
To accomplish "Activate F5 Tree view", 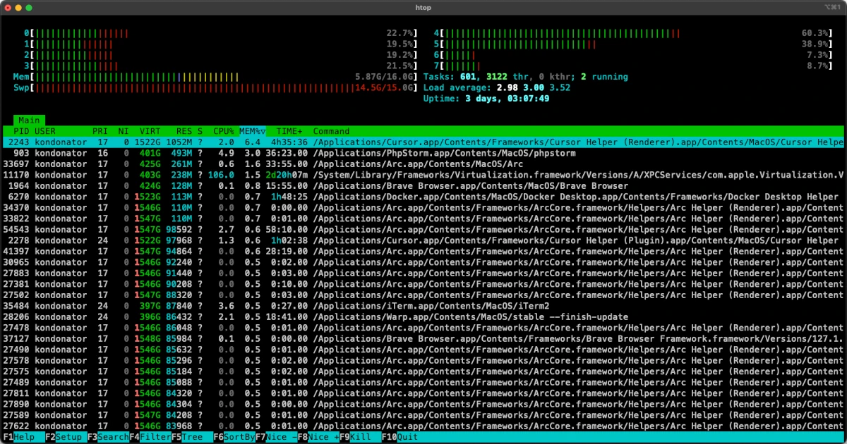I will tap(186, 437).
